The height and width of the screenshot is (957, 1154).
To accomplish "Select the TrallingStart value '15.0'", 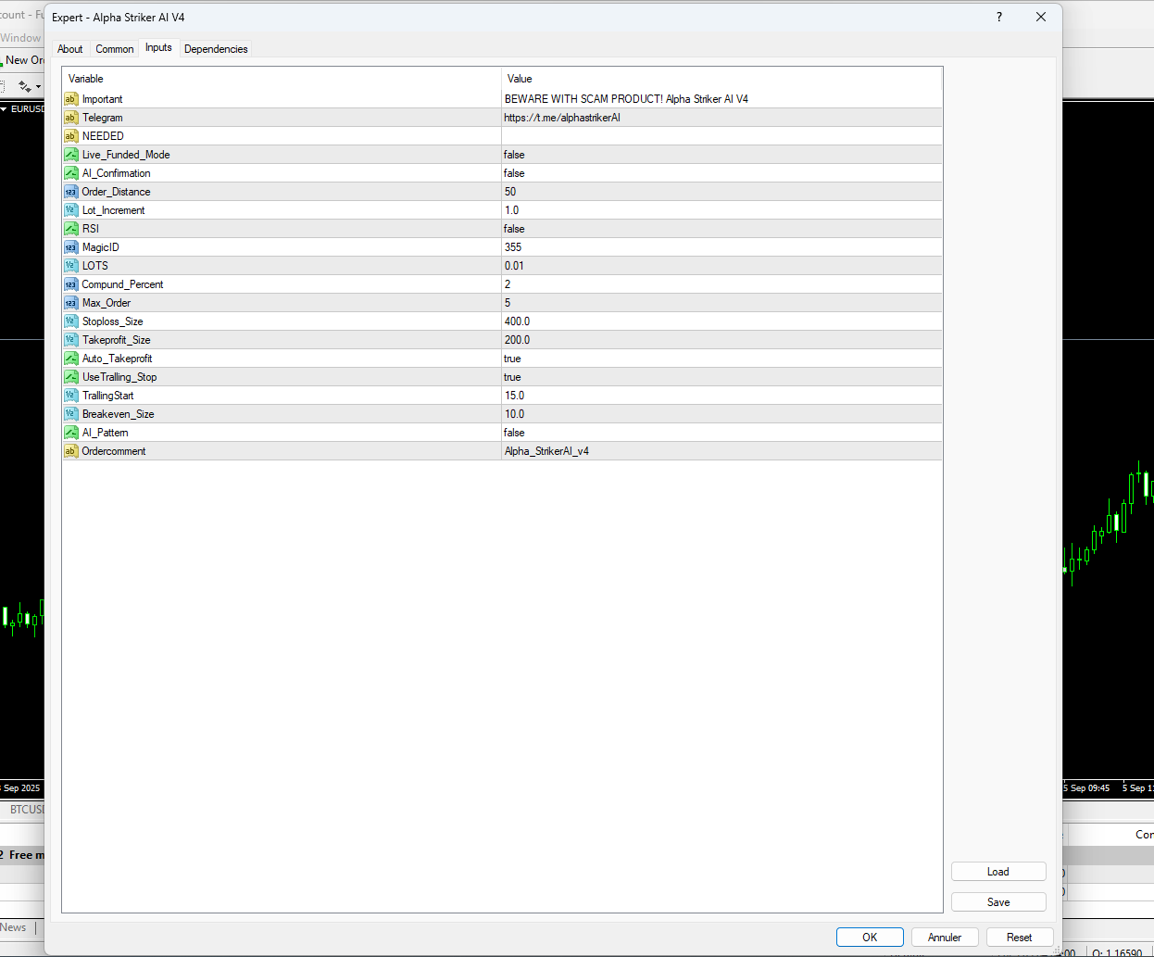I will tap(721, 396).
